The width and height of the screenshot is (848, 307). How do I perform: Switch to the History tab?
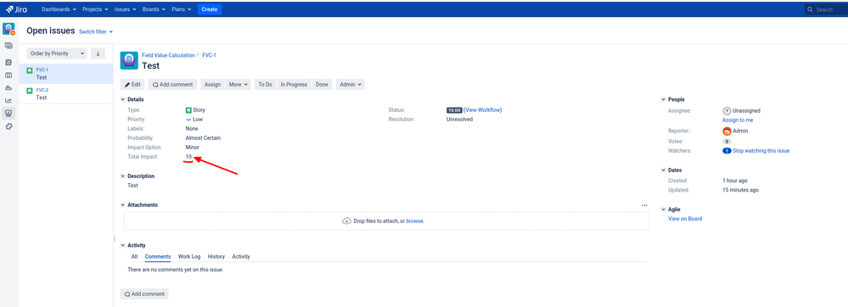click(216, 257)
